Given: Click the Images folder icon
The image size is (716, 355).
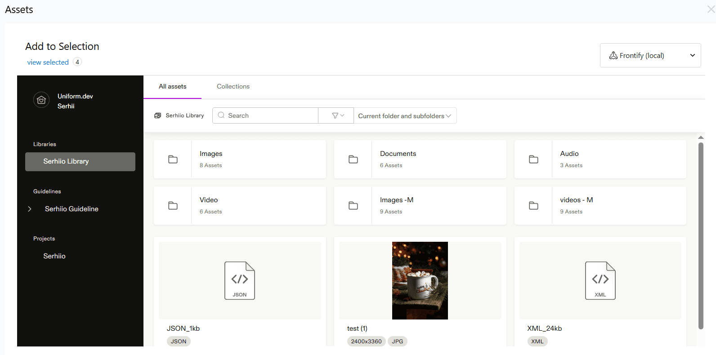Looking at the screenshot, I should tap(173, 160).
